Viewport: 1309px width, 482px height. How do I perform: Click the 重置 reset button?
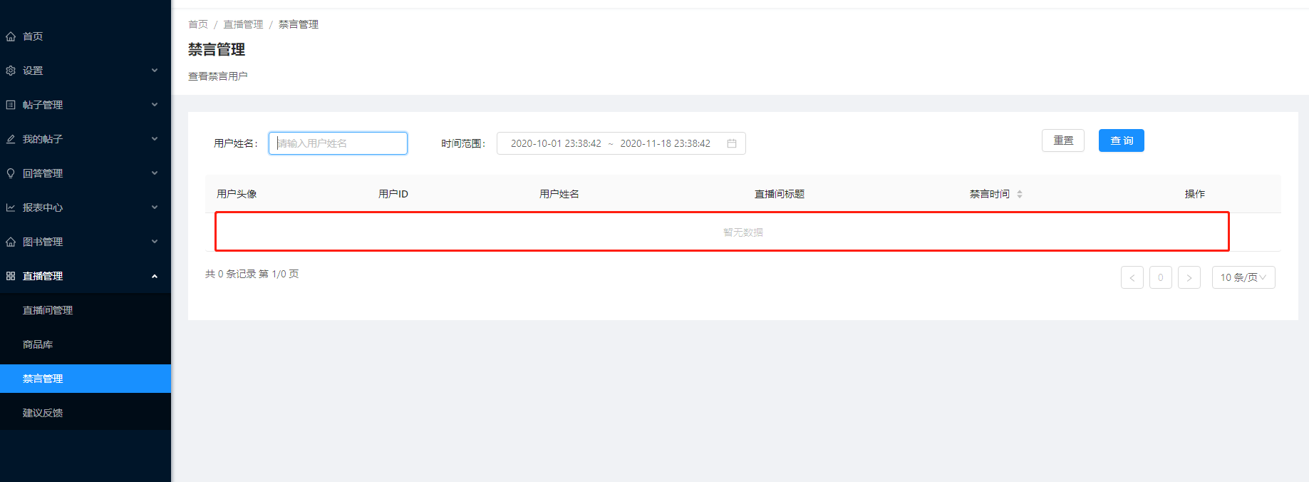[x=1063, y=140]
